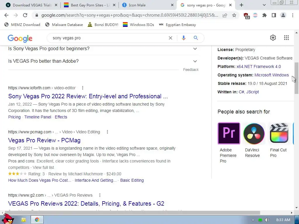Image resolution: width=299 pixels, height=224 pixels.
Task: Open the Windows ISOs bookmark
Action: point(138,24)
